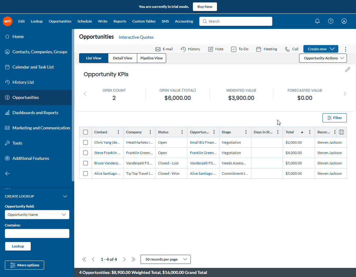Go to previous page of records
This screenshot has height=277, width=356.
pyautogui.click(x=93, y=259)
